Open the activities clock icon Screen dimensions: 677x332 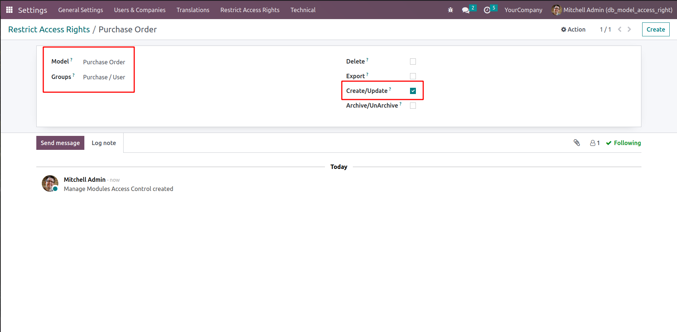[x=487, y=10]
